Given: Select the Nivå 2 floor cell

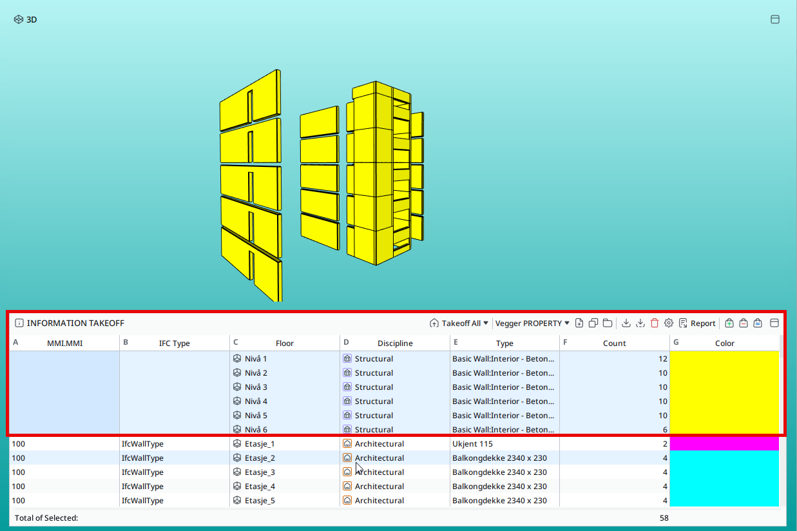Looking at the screenshot, I should (285, 373).
